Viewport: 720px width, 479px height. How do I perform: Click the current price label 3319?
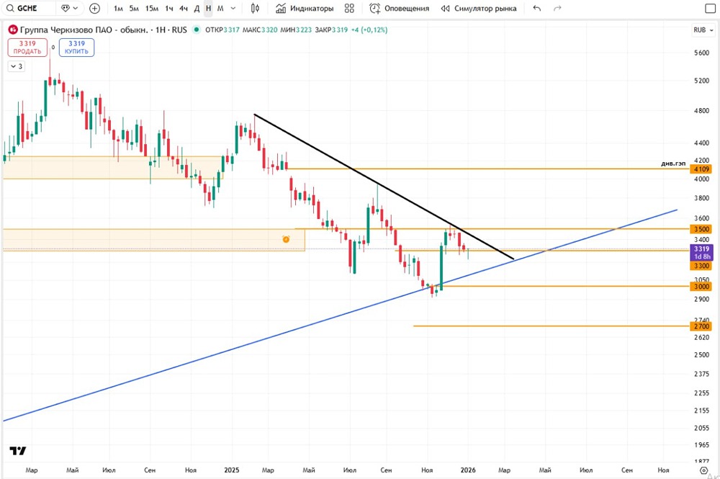(x=701, y=249)
